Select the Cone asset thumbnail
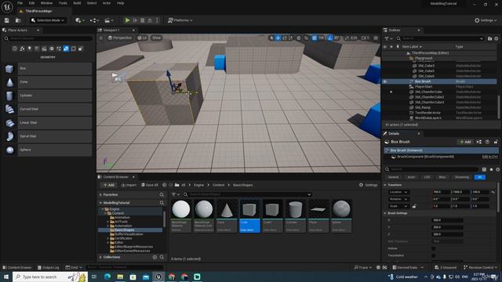This screenshot has width=502, height=282. pyautogui.click(x=227, y=216)
